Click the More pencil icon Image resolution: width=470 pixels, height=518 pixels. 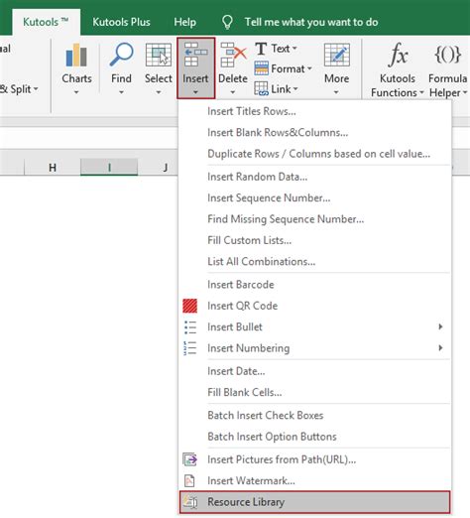(x=336, y=55)
